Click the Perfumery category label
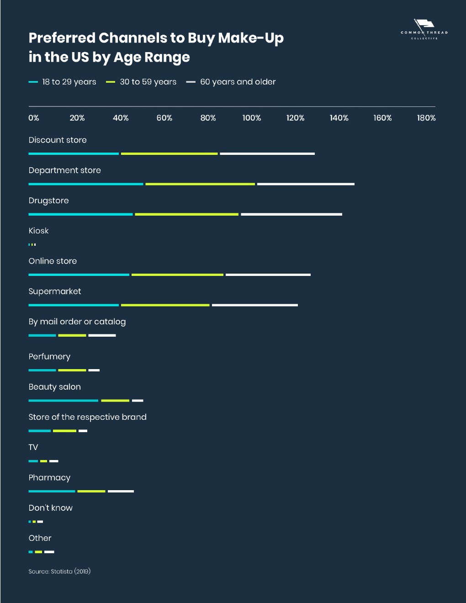The image size is (466, 603). (49, 357)
